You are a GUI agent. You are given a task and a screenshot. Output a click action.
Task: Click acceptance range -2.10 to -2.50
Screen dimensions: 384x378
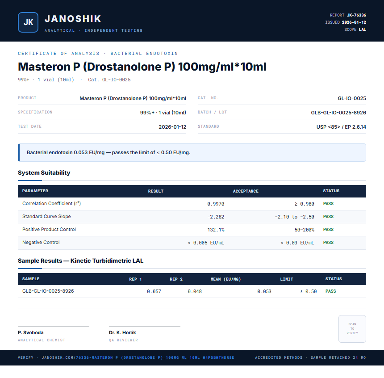(x=294, y=217)
